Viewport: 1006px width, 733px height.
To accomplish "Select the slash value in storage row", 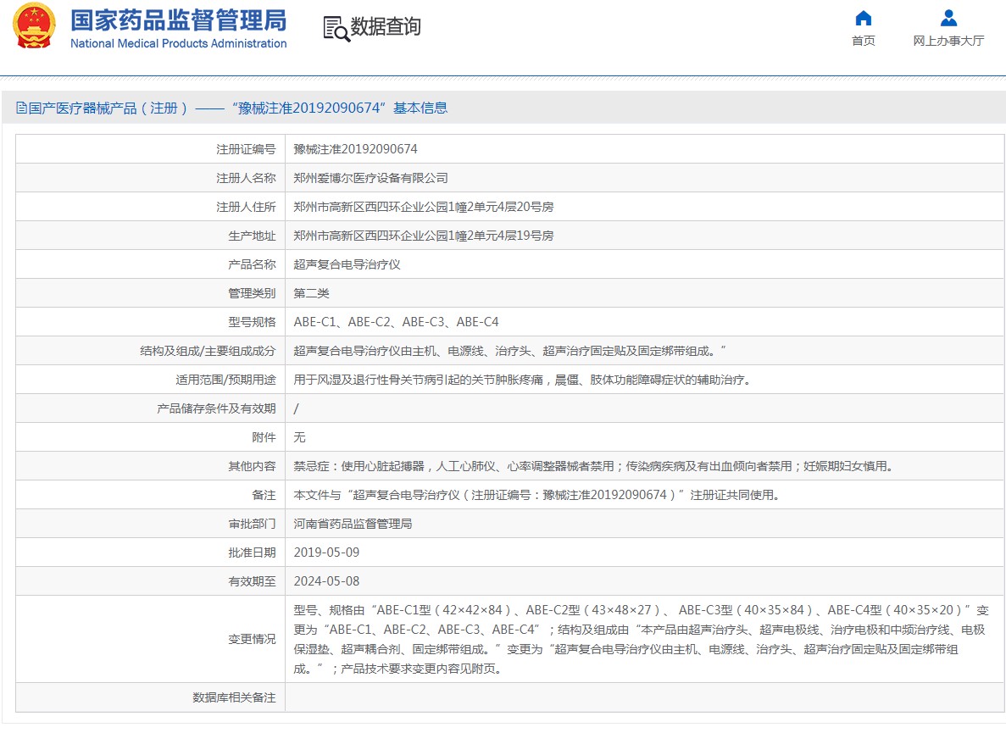I will pyautogui.click(x=296, y=408).
